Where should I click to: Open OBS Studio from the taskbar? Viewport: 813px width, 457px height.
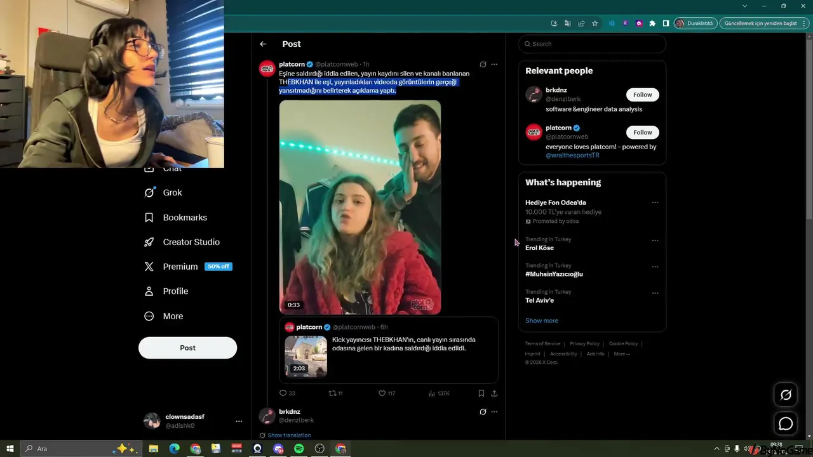(x=319, y=449)
